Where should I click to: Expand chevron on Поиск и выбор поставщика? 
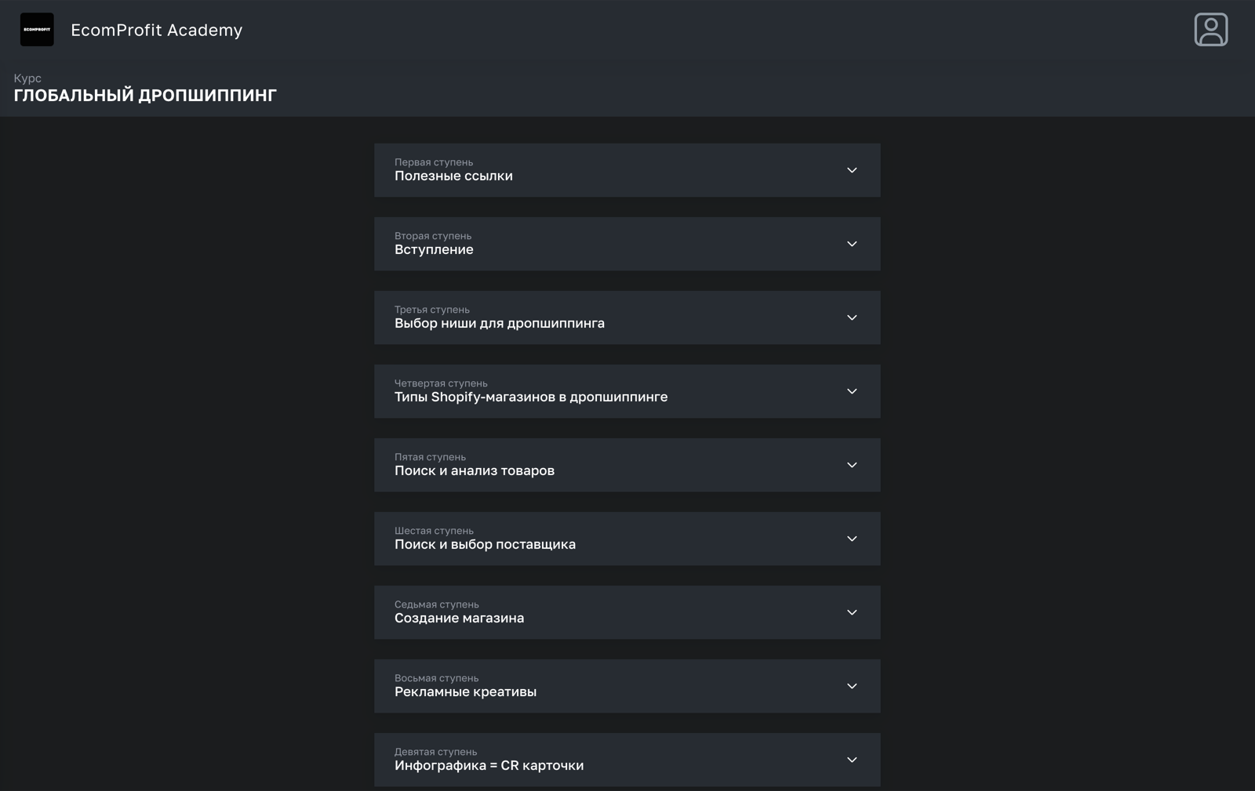(852, 539)
